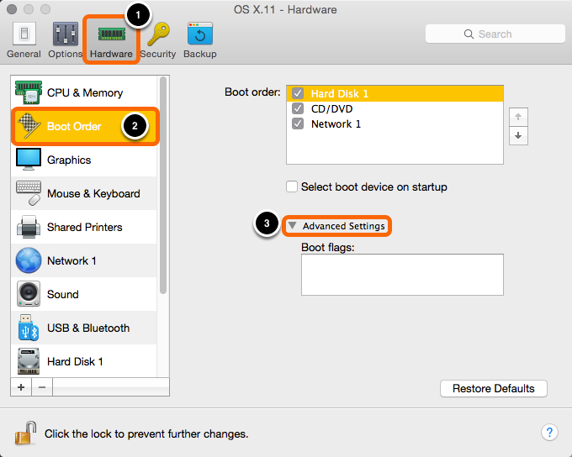This screenshot has width=572, height=457.
Task: Select CD/DVD text in boot order list
Action: click(x=331, y=108)
